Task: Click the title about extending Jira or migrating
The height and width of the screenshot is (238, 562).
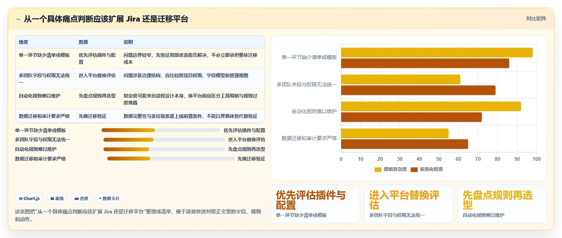Action: tap(106, 19)
